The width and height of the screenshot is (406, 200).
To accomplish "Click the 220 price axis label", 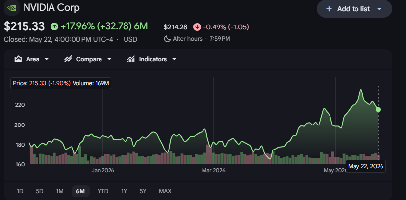I will point(20,105).
